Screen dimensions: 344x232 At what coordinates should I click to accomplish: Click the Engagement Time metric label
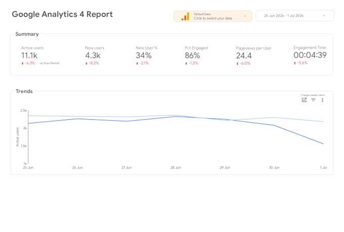point(310,48)
